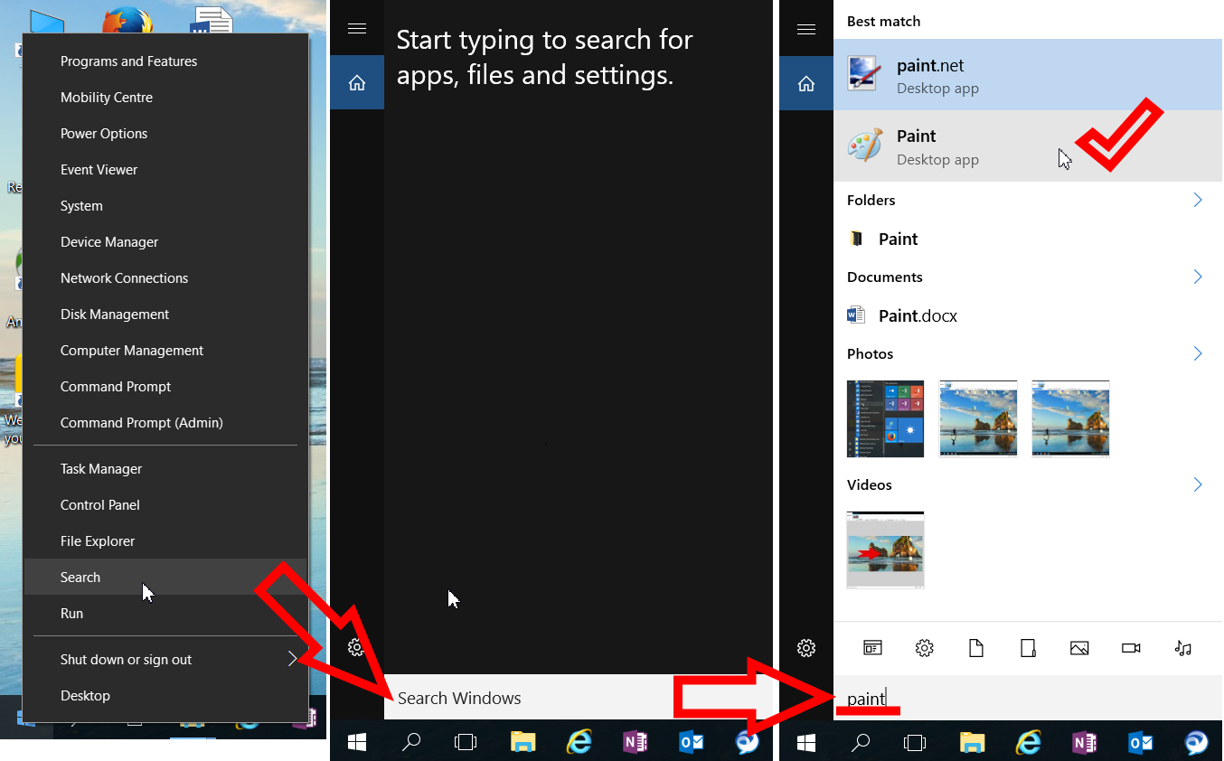The height and width of the screenshot is (761, 1224).
Task: Select the Documents filter icon
Action: (975, 648)
